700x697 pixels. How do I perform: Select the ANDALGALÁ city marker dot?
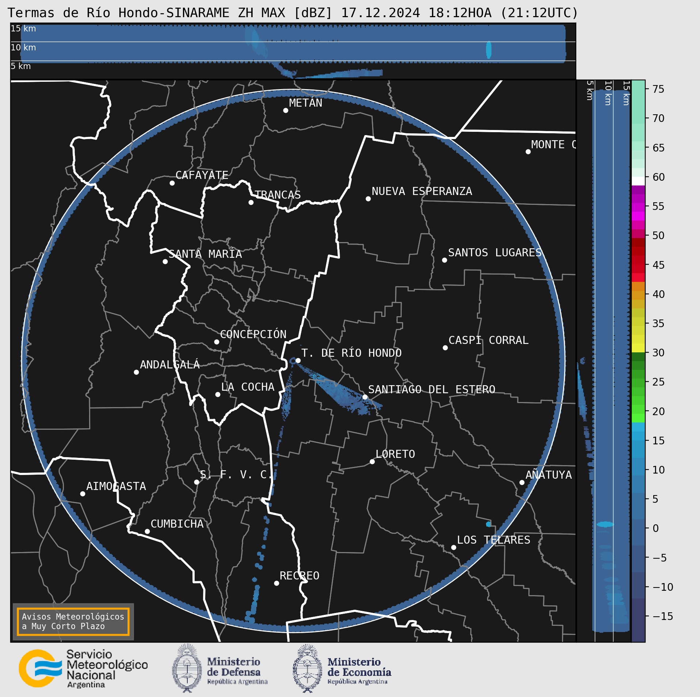pyautogui.click(x=136, y=372)
